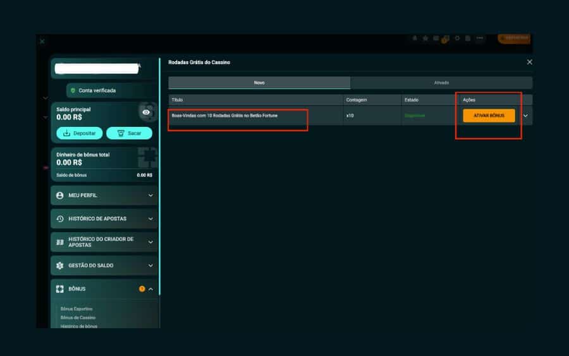This screenshot has width=569, height=356.
Task: Click the deposit tray icon in Depositar
Action: (x=67, y=133)
